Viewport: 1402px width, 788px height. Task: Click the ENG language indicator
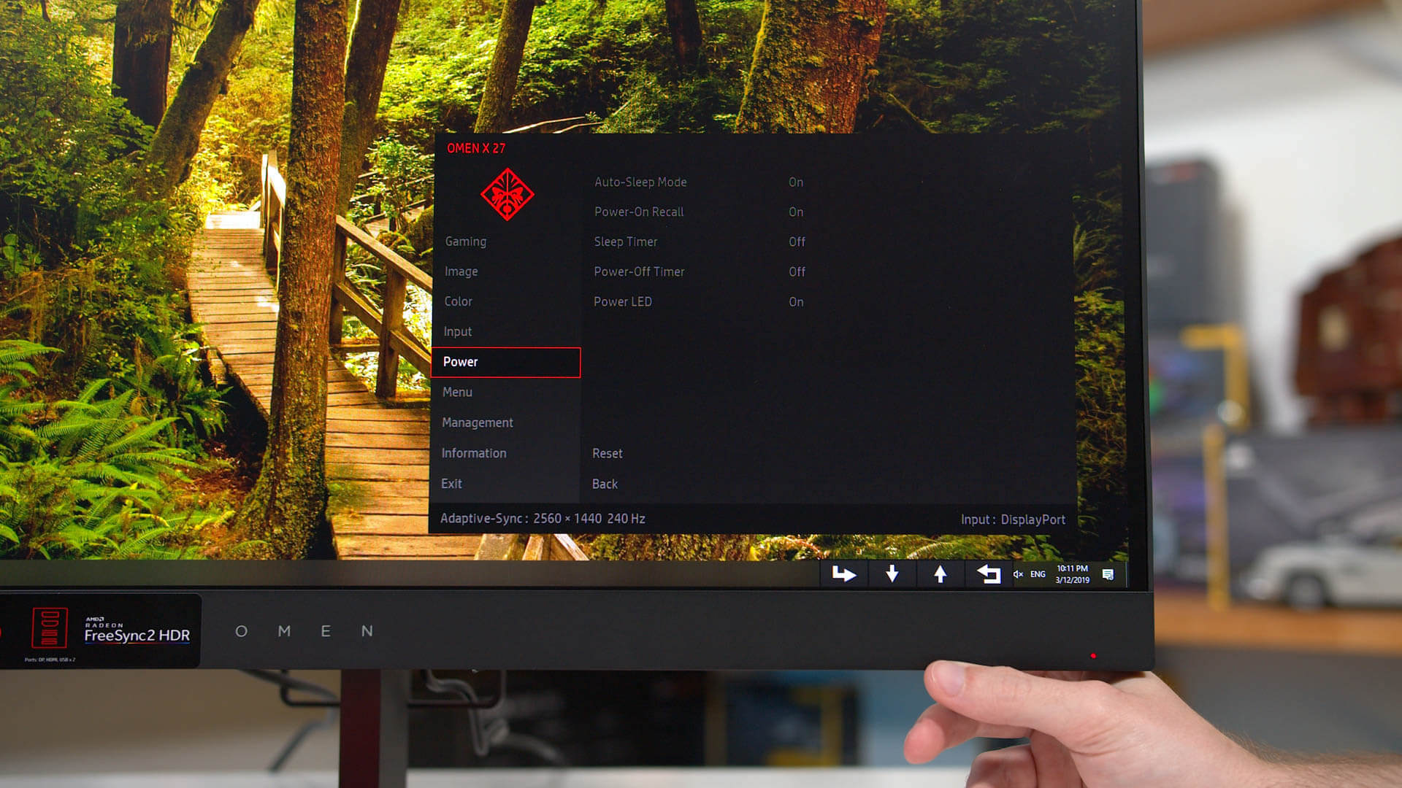coord(1038,574)
